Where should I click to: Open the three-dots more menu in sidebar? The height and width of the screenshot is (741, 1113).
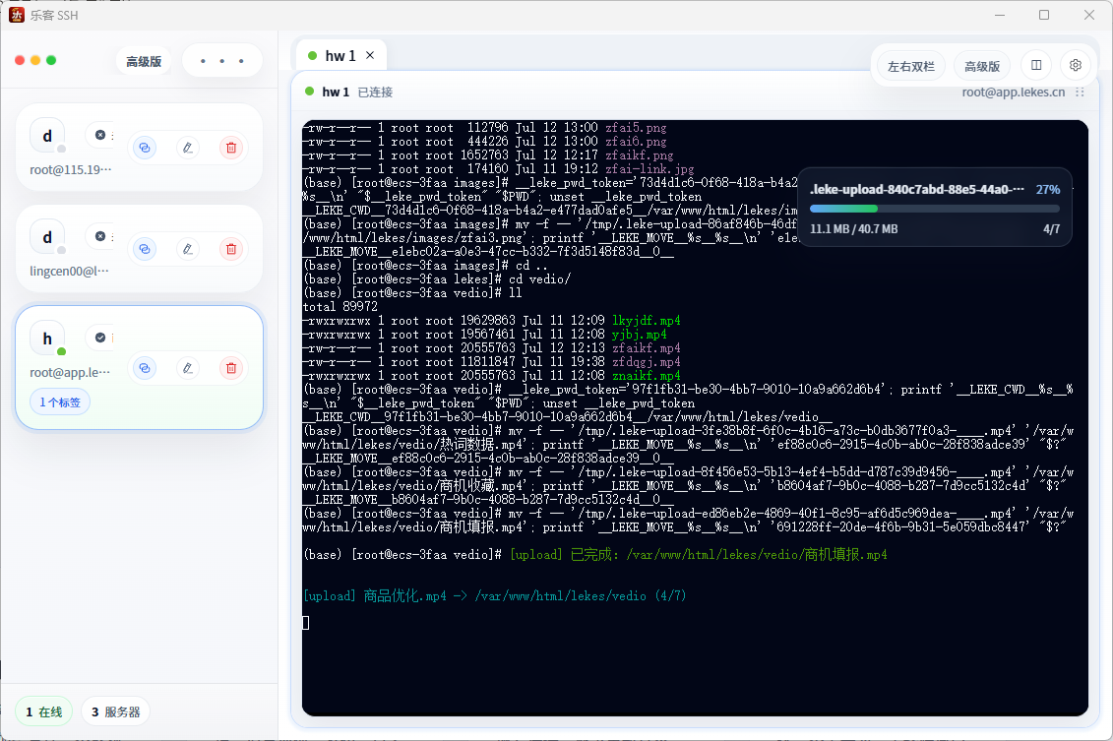(x=222, y=61)
